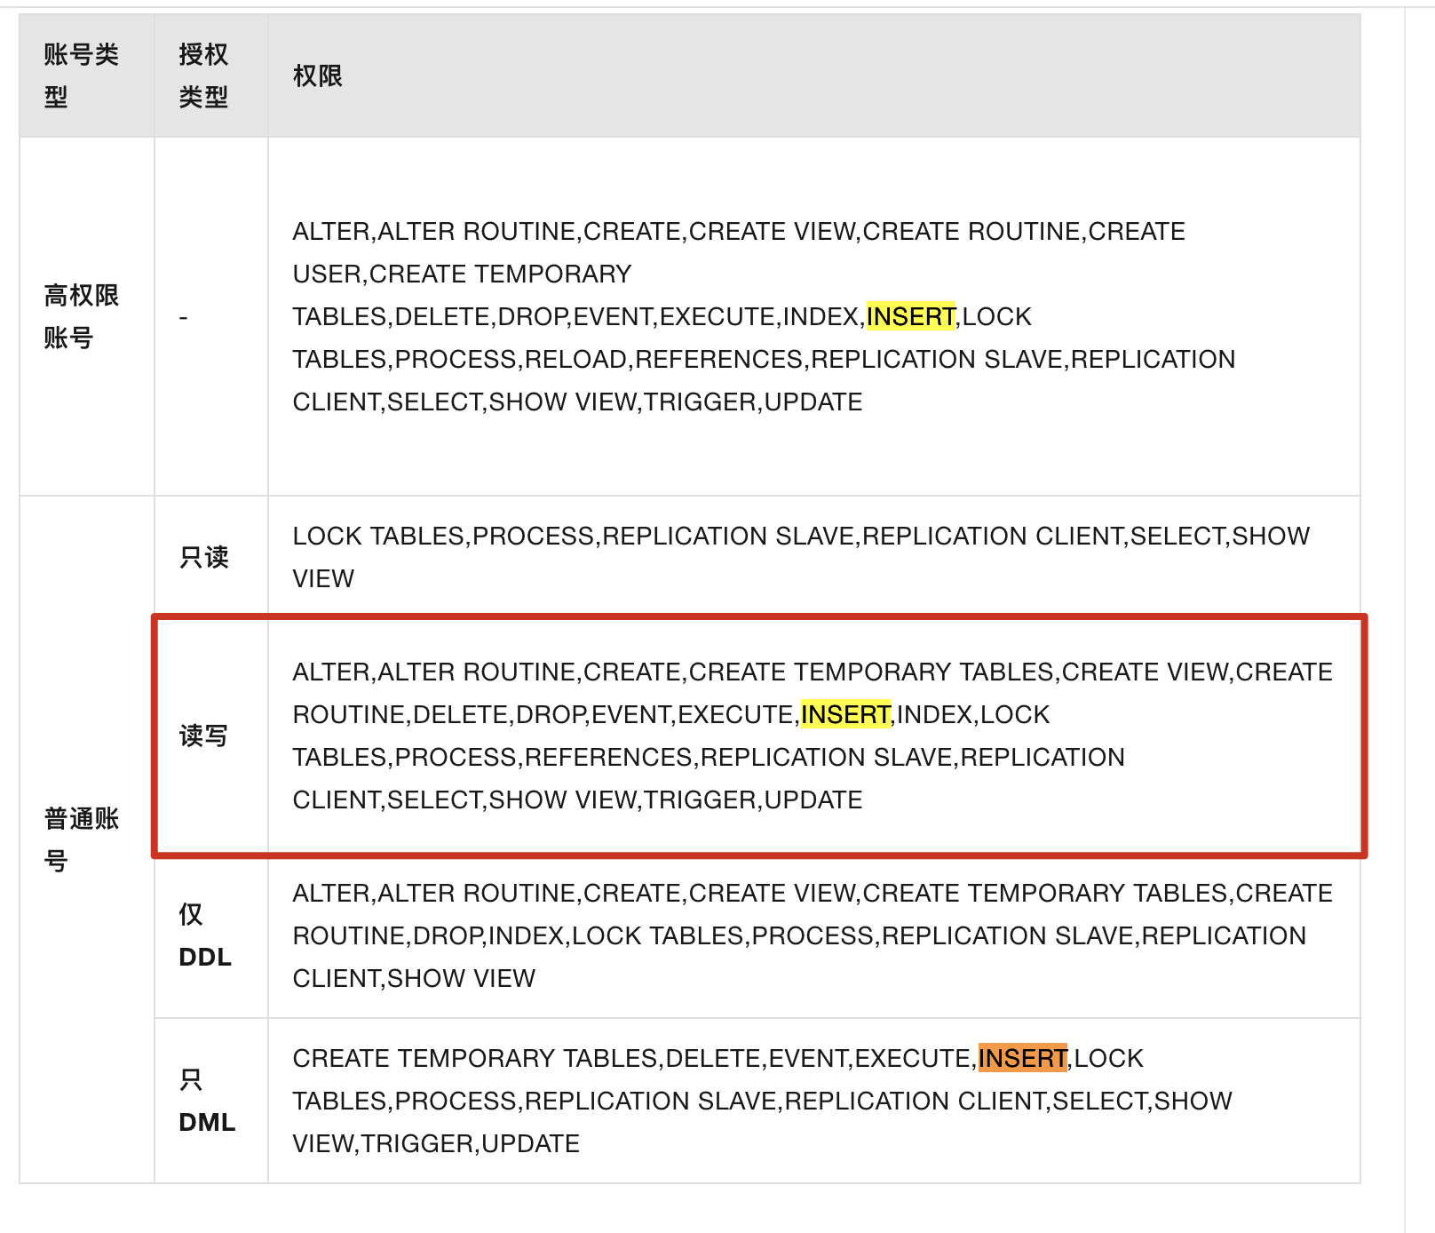Click UPDATE ending the 高权限账号 permissions
Screen dimensions: 1435x1233
click(813, 402)
